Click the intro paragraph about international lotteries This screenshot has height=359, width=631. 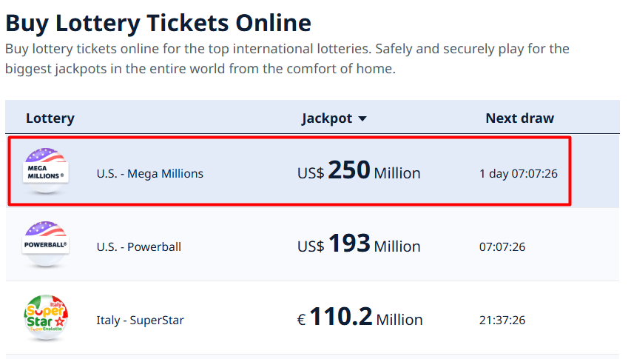click(x=287, y=59)
